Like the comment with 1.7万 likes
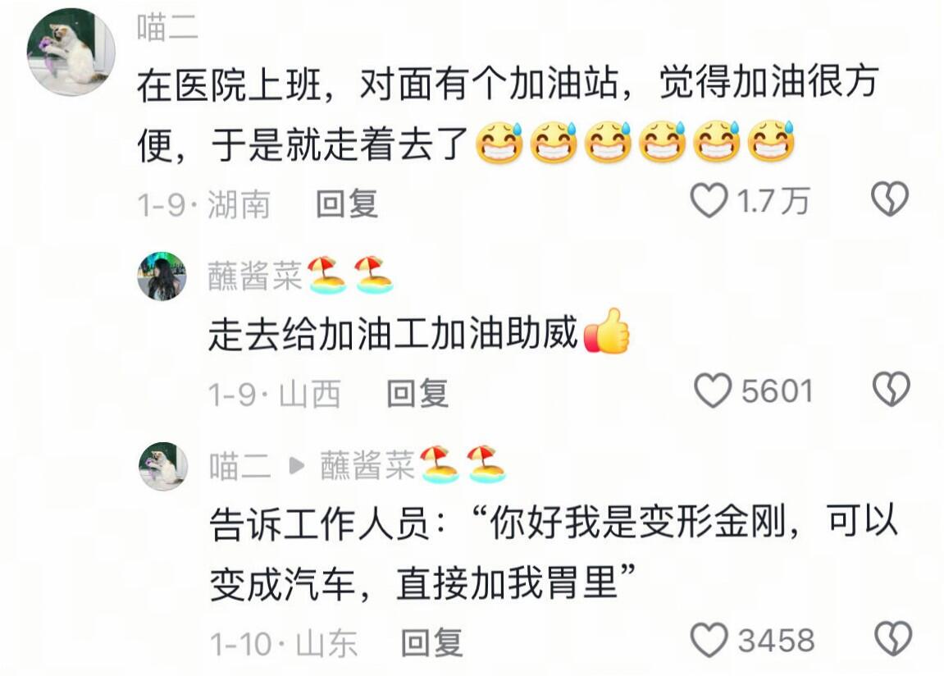 tap(709, 200)
